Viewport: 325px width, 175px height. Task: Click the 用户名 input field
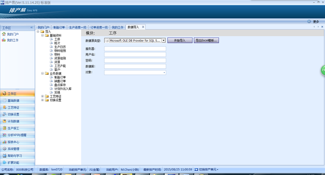coord(135,54)
